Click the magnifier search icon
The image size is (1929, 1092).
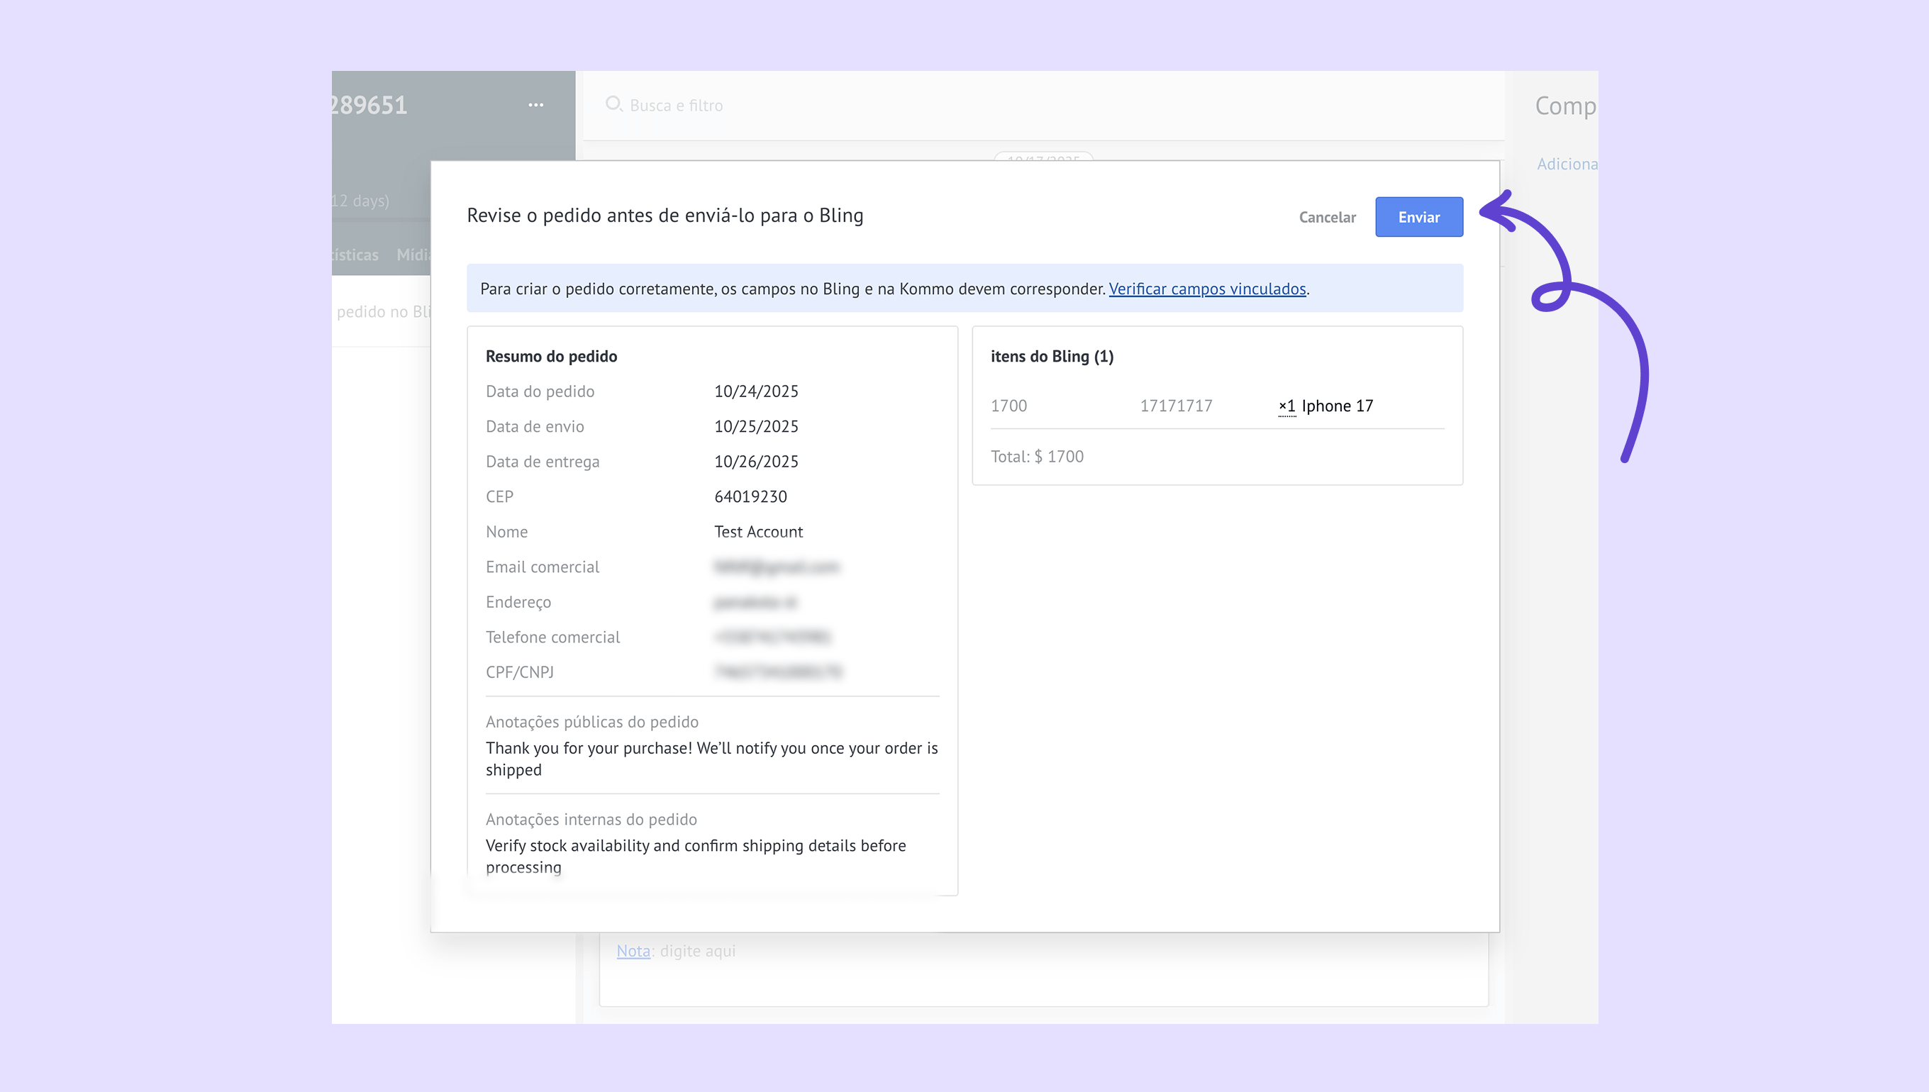(x=613, y=104)
